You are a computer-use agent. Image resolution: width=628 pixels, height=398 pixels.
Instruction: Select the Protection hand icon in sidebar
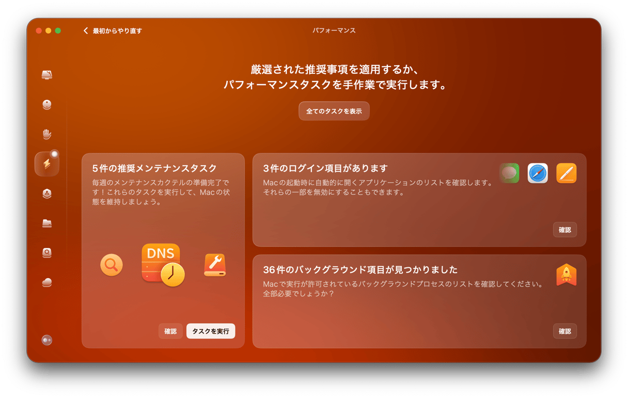(47, 134)
